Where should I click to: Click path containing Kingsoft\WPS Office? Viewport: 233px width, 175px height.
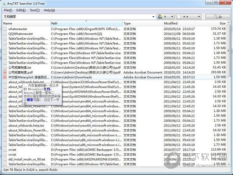85,29
